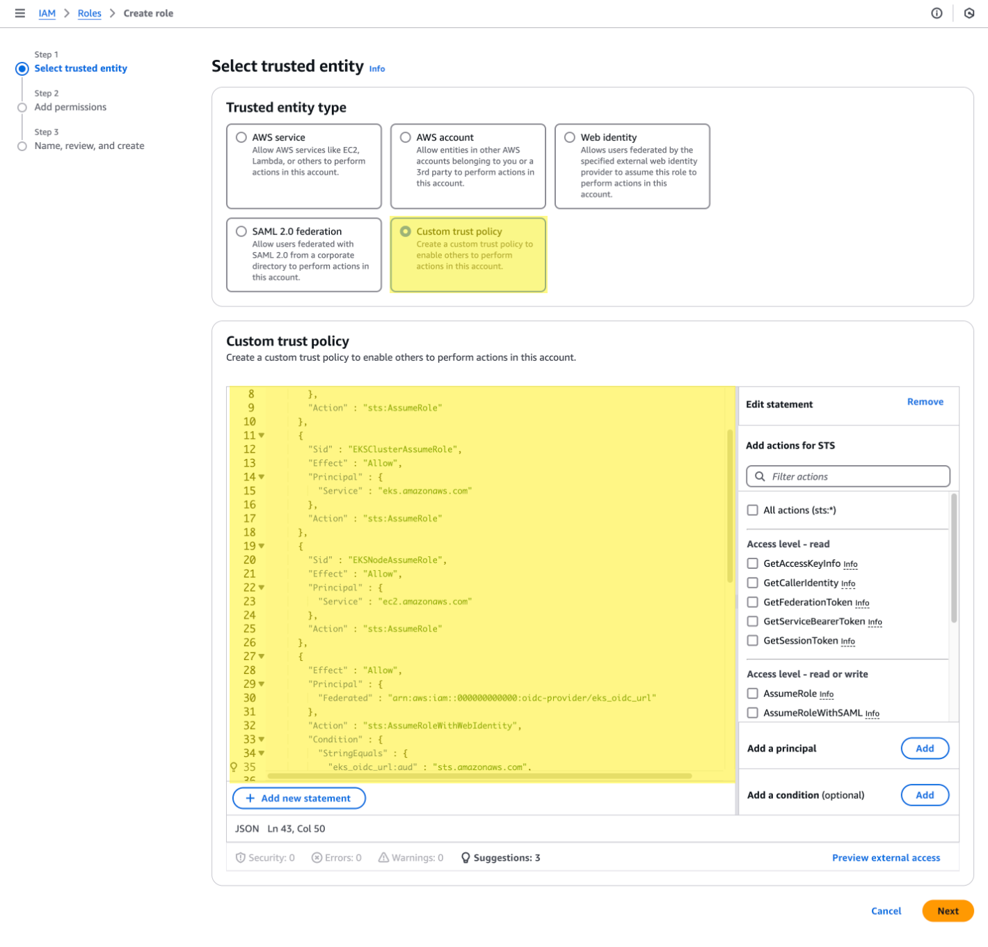Screen dimensions: 988x947
Task: Fold the StringEquals block at line 34
Action: [262, 753]
